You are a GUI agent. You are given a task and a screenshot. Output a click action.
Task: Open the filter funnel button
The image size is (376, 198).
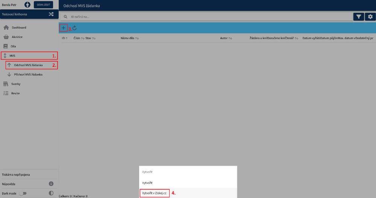(x=359, y=17)
